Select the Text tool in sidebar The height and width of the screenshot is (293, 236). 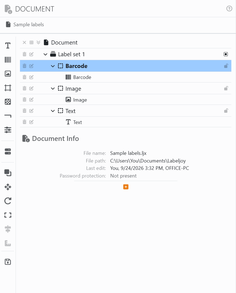click(x=8, y=45)
